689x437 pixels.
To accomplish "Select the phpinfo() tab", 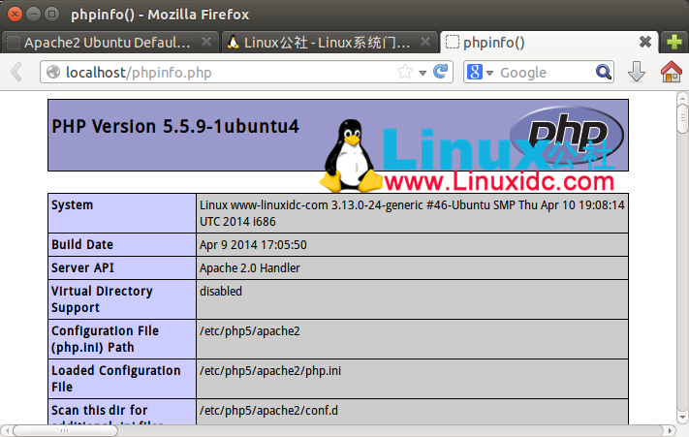I will pyautogui.click(x=548, y=43).
